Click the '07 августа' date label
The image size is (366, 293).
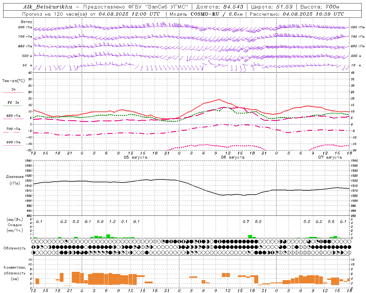[330, 157]
